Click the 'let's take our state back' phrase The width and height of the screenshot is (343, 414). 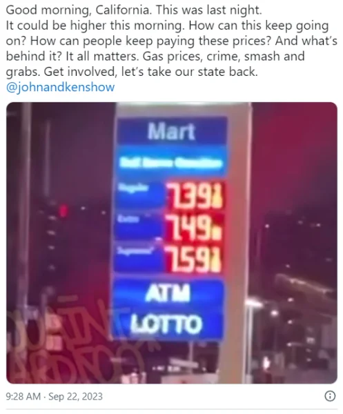pos(189,72)
